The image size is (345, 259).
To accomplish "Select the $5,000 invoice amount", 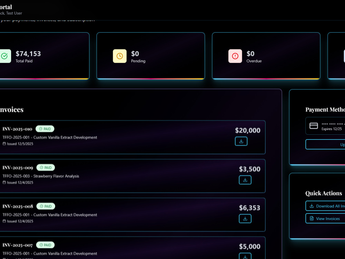I will click(250, 247).
